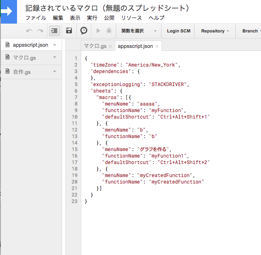261x255 pixels.
Task: Open the ファイル menu
Action: 36,18
